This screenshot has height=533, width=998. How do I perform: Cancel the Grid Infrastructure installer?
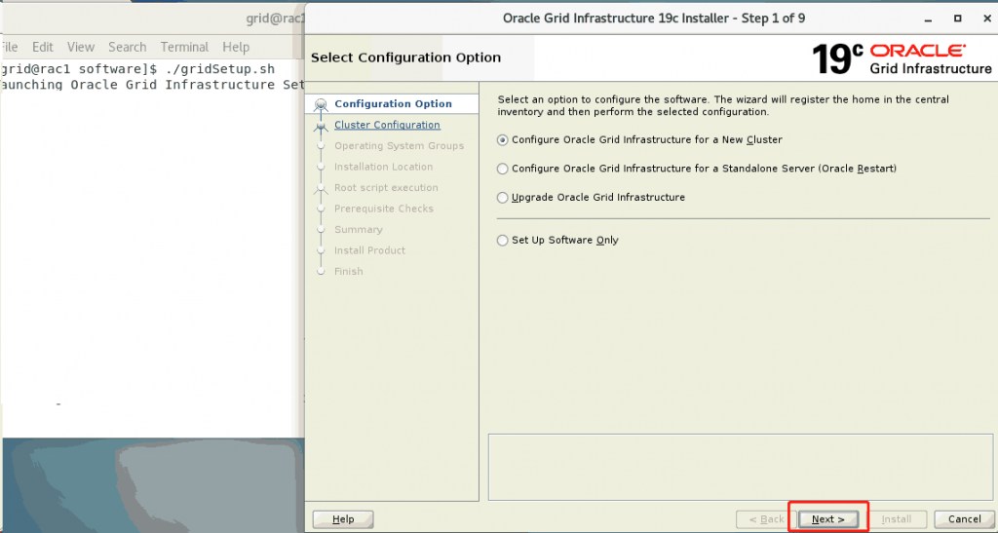(x=964, y=519)
